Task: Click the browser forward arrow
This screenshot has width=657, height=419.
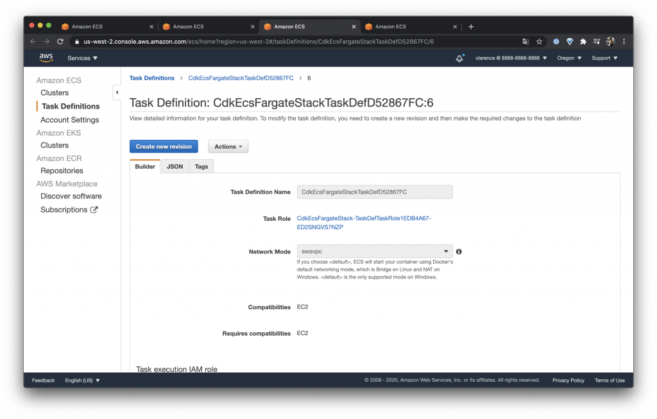Action: 46,42
